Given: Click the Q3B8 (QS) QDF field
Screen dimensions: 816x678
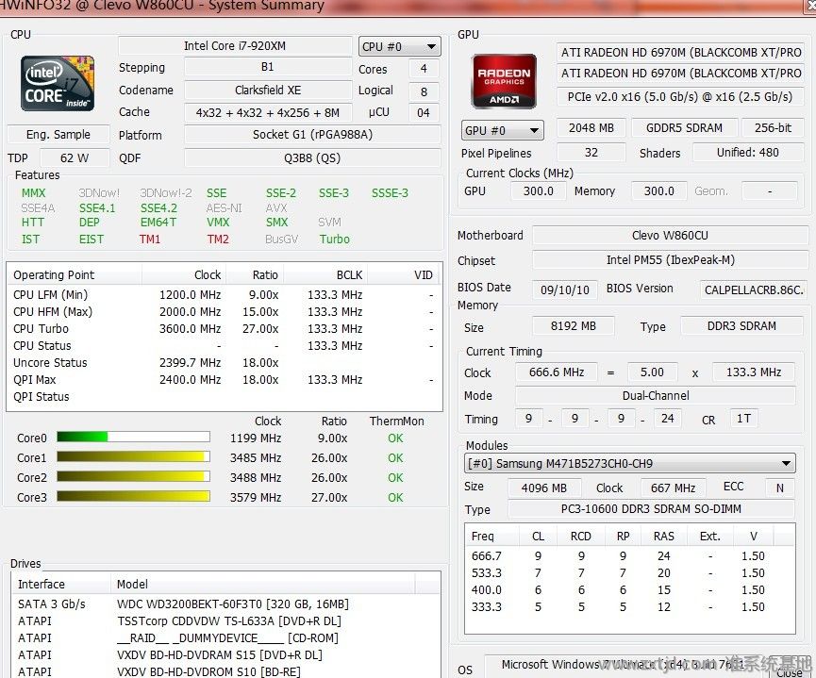Looking at the screenshot, I should coord(312,158).
